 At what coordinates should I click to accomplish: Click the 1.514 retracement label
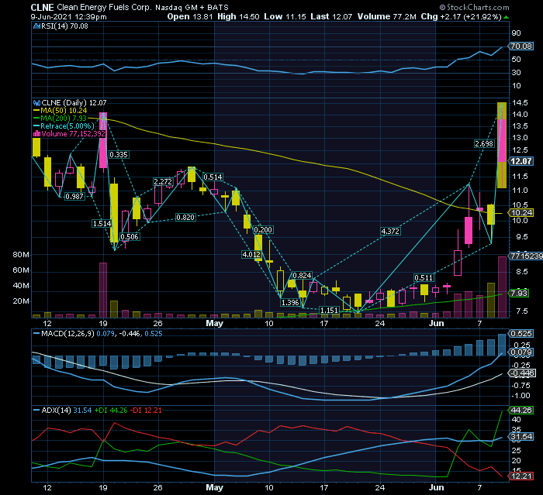coord(102,223)
